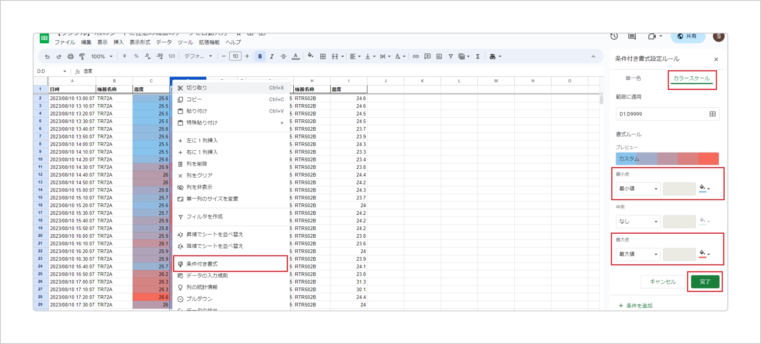Screen dimensions: 761x344
Task: Open the borders tool
Action: click(323, 56)
